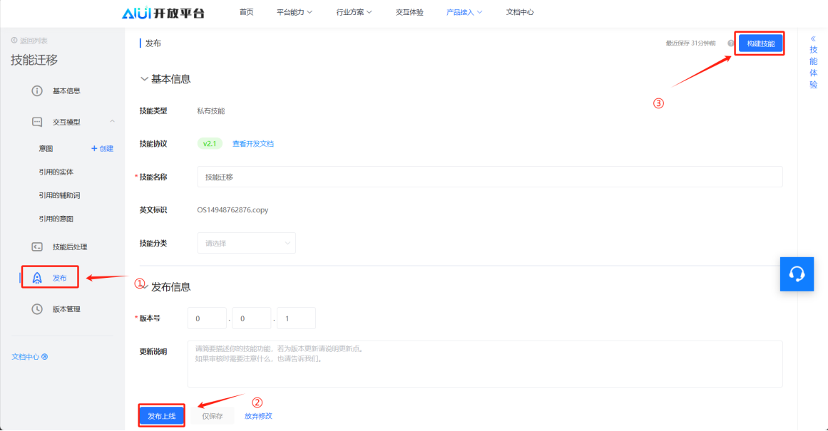Select 引用的实体 in the sidebar

click(56, 172)
